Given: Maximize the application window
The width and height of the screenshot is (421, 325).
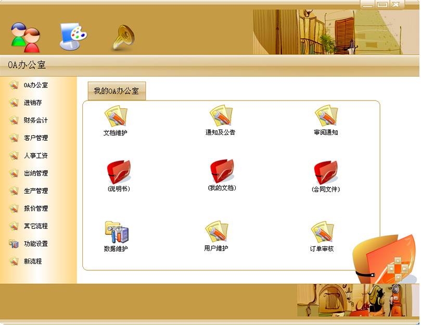Looking at the screenshot, I should point(382,4).
